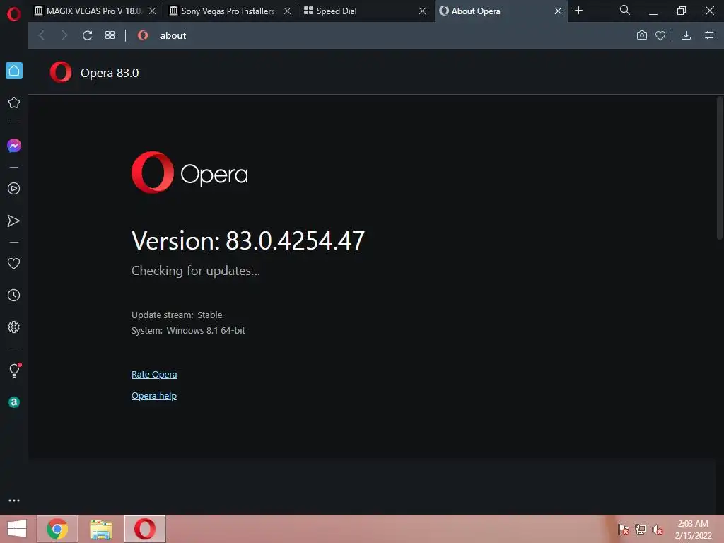Reload the about page
This screenshot has width=724, height=543.
(87, 35)
